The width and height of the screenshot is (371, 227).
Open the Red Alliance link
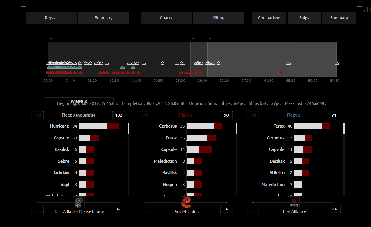tap(294, 212)
